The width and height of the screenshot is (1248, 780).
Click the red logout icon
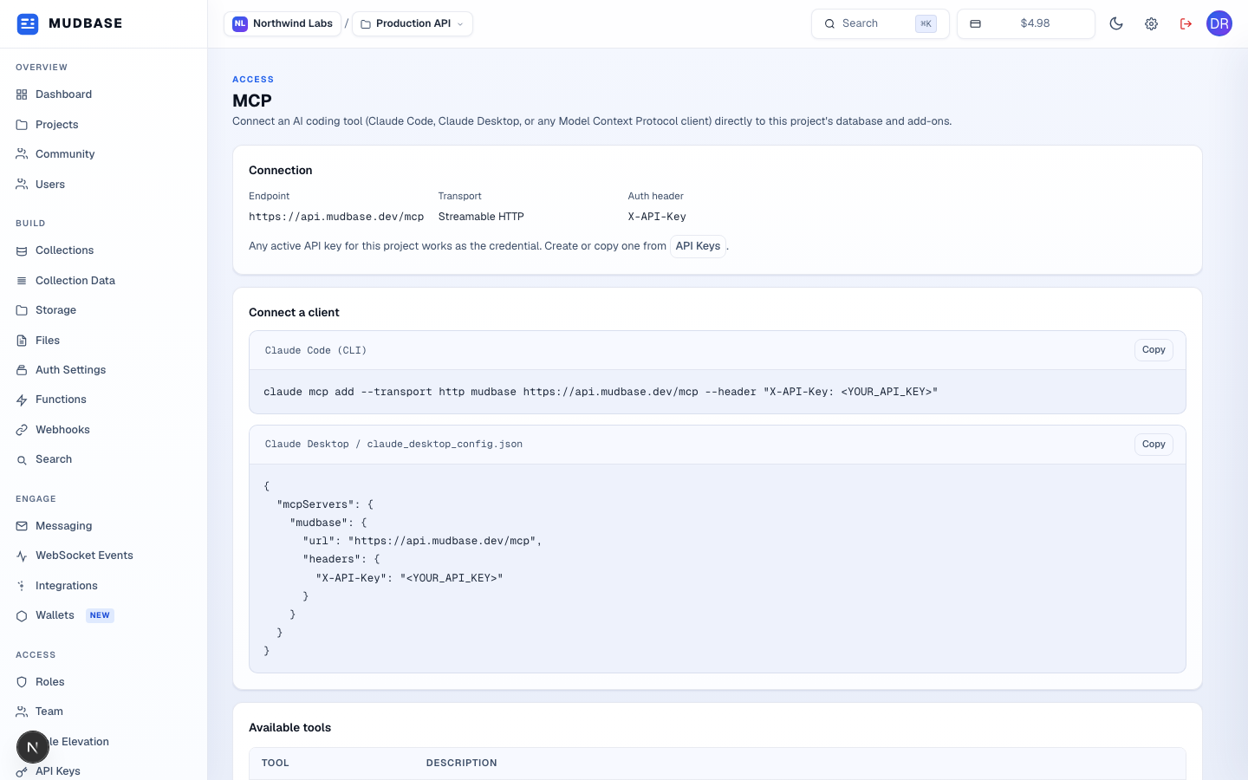(1186, 24)
